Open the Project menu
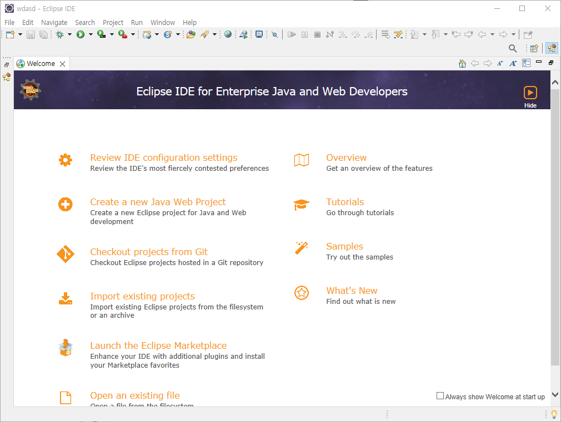Screen dimensions: 561x422 click(113, 23)
